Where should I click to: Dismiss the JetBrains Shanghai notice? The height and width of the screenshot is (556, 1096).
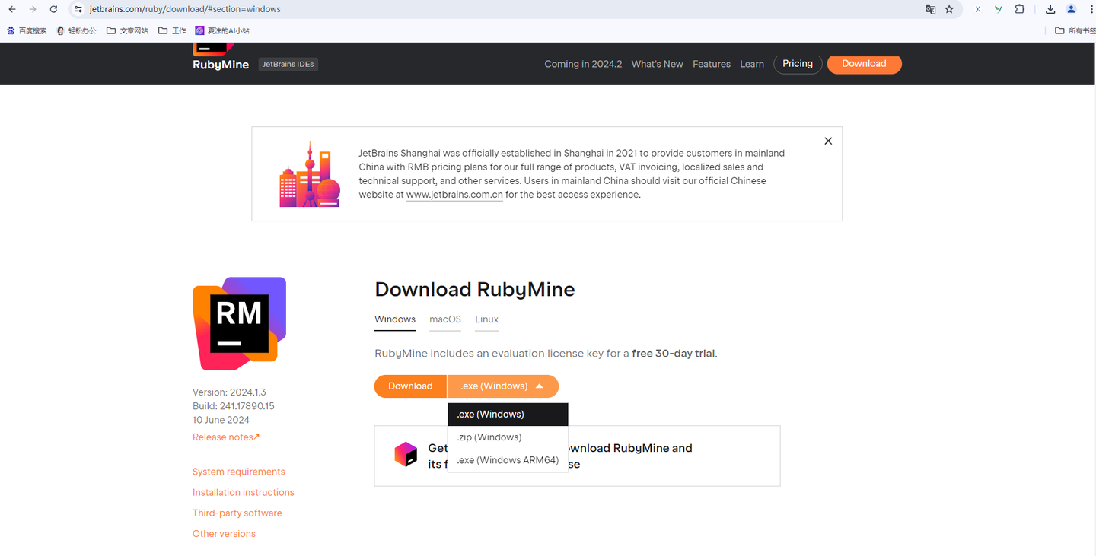828,141
